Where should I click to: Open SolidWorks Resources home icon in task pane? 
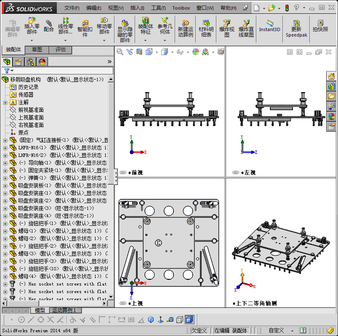[331, 76]
